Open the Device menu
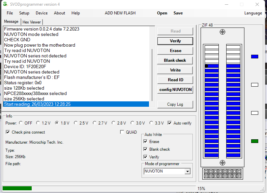The height and width of the screenshot is (193, 267). click(41, 13)
